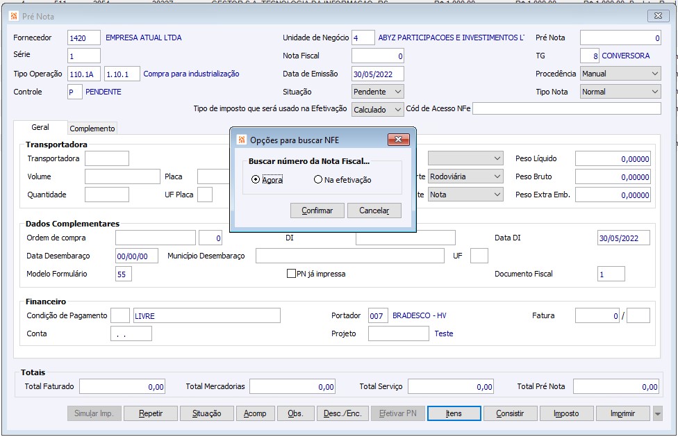Click the Cód de Acesso NFe field
This screenshot has height=437, width=678.
click(566, 108)
